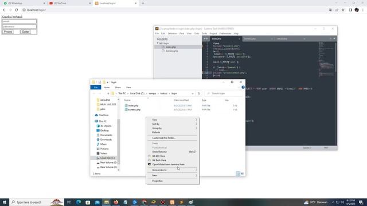Open the View ribbon tab in File Explorer
The image size is (367, 206).
point(128,88)
